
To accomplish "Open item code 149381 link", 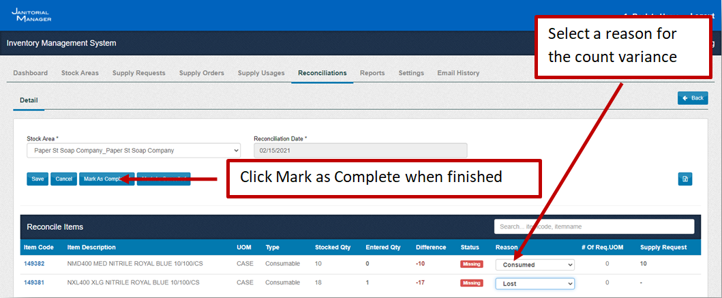I will (34, 282).
